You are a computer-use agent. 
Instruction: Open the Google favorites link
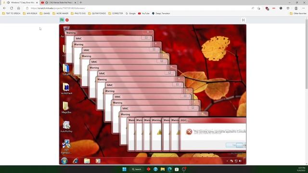coord(130,13)
